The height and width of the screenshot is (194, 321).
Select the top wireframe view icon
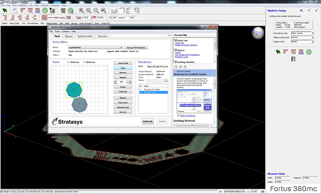pos(122,10)
